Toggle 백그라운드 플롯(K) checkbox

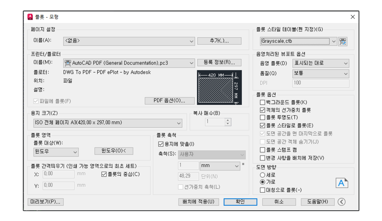click(262, 102)
